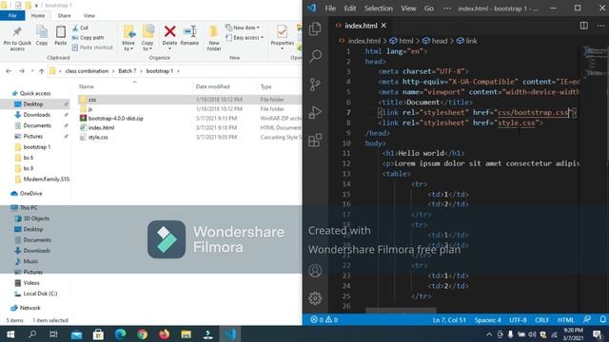This screenshot has width=609, height=342.
Task: Open the Explorer view in VS Code activity bar
Action: point(315,29)
